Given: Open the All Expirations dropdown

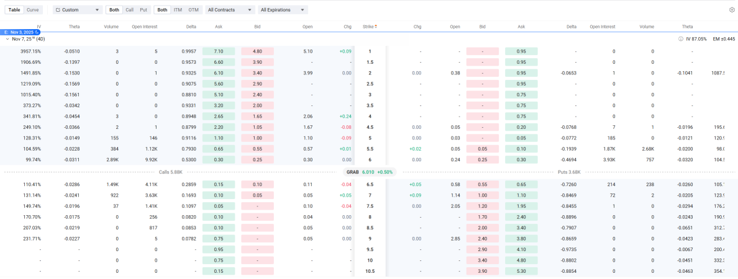Looking at the screenshot, I should click(x=283, y=10).
